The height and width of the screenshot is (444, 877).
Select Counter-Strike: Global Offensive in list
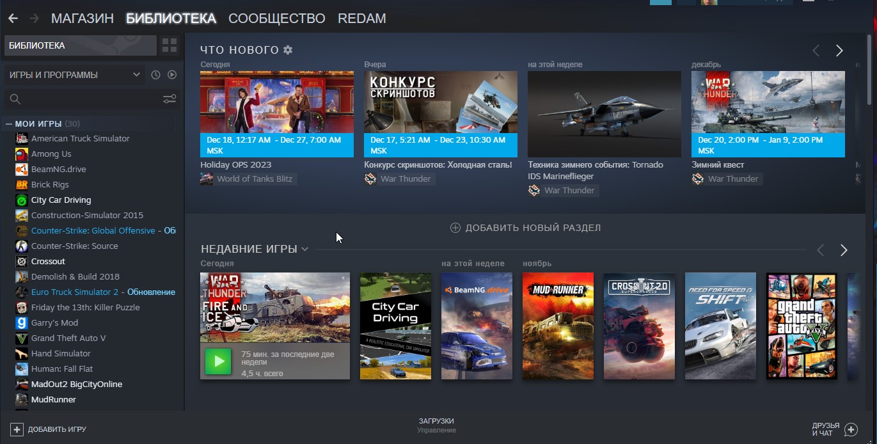tap(96, 230)
